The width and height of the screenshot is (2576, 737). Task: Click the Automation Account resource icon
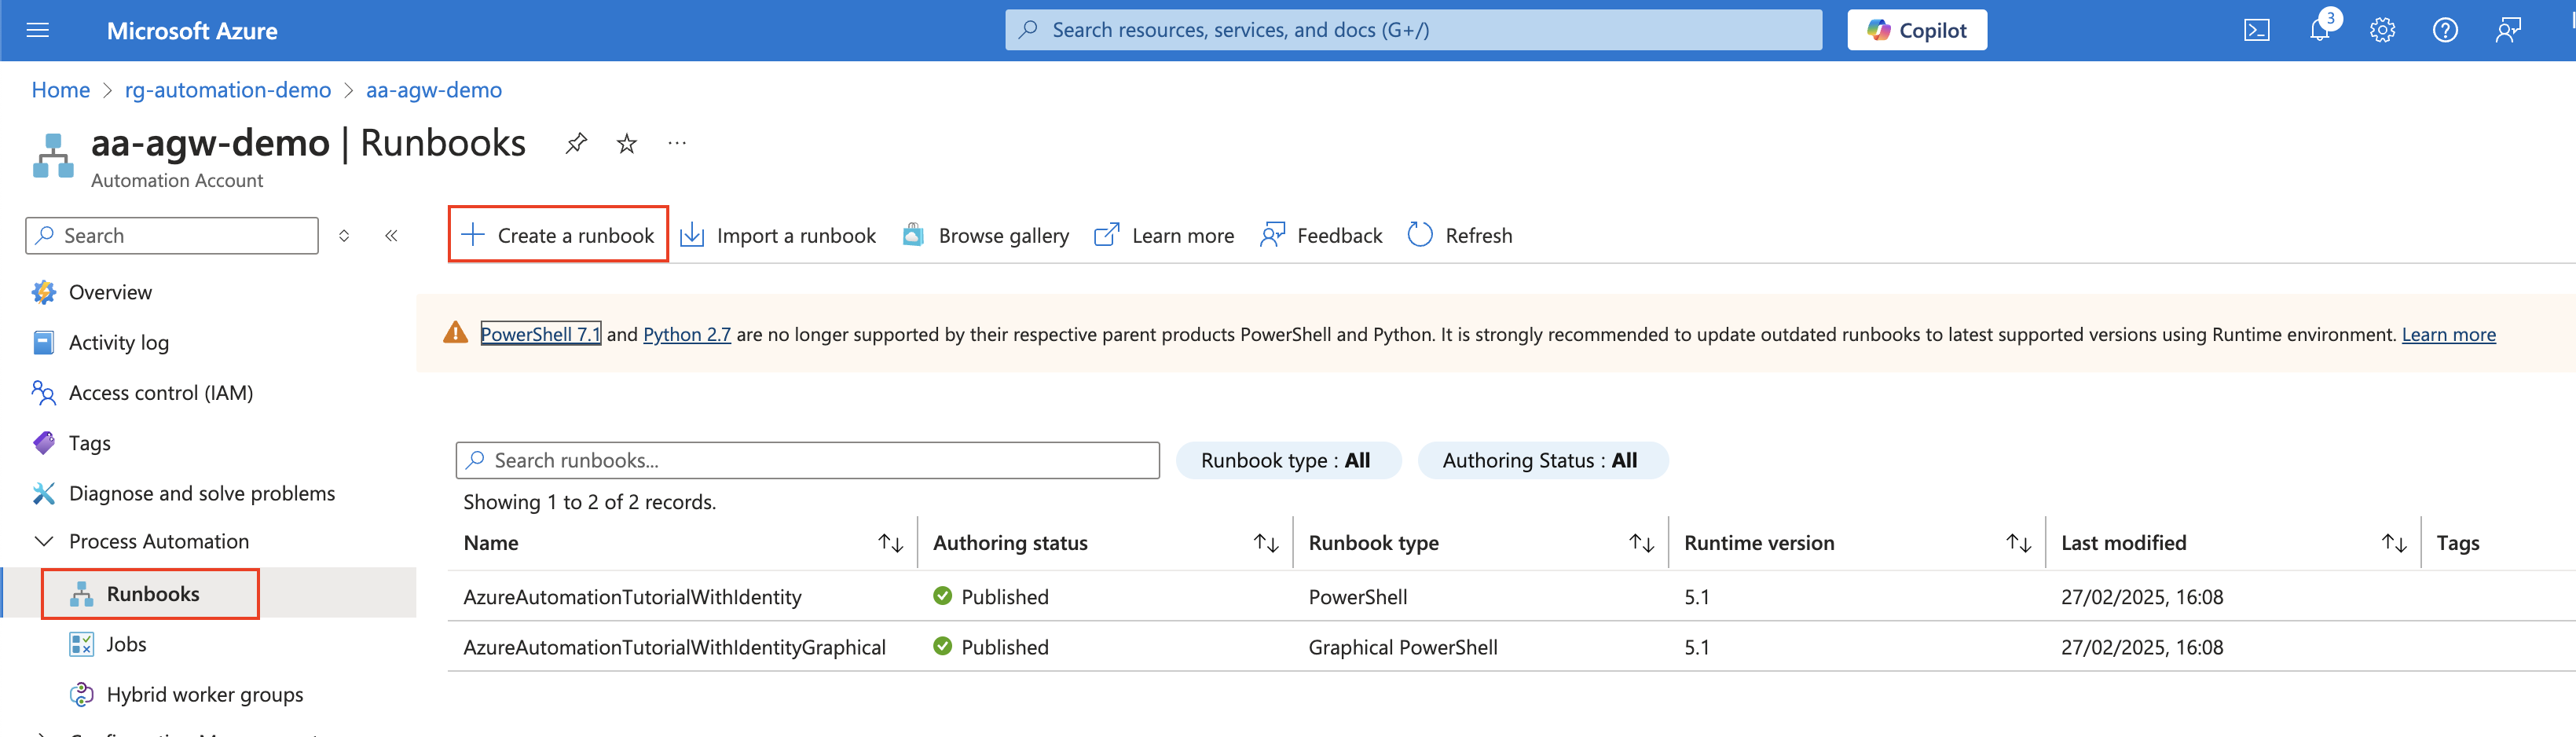click(x=53, y=156)
